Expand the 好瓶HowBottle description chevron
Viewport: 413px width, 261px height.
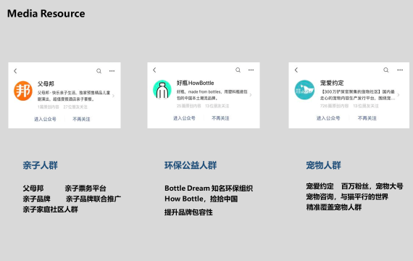(x=250, y=95)
